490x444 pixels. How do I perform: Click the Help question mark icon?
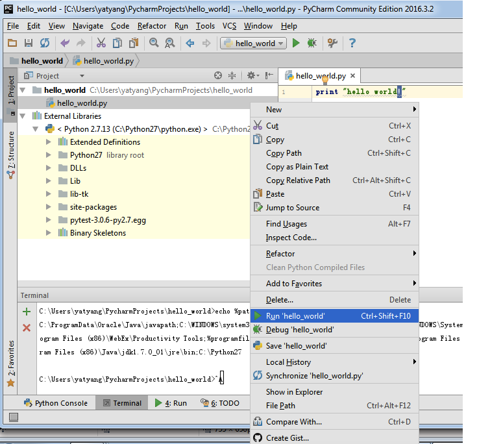tap(352, 43)
